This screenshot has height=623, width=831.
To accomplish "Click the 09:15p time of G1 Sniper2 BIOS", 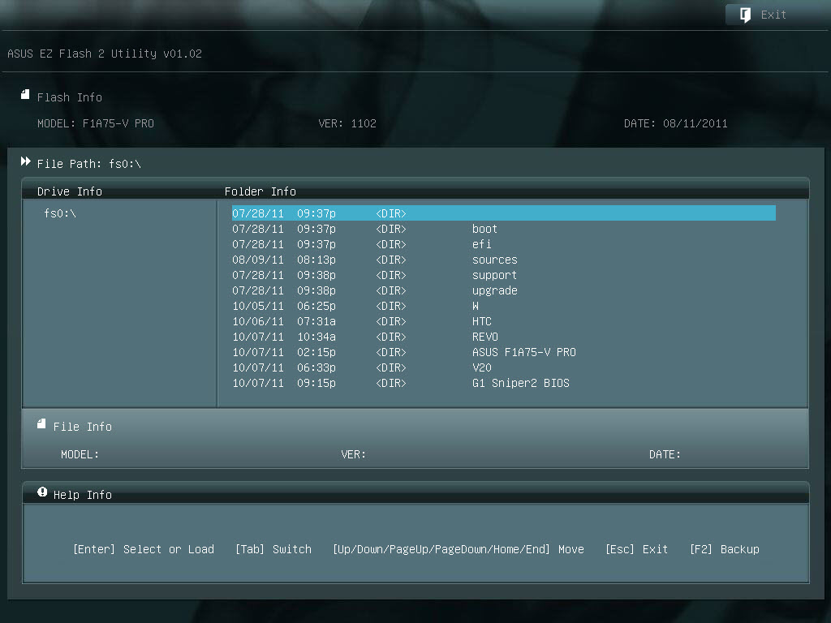I will click(316, 383).
